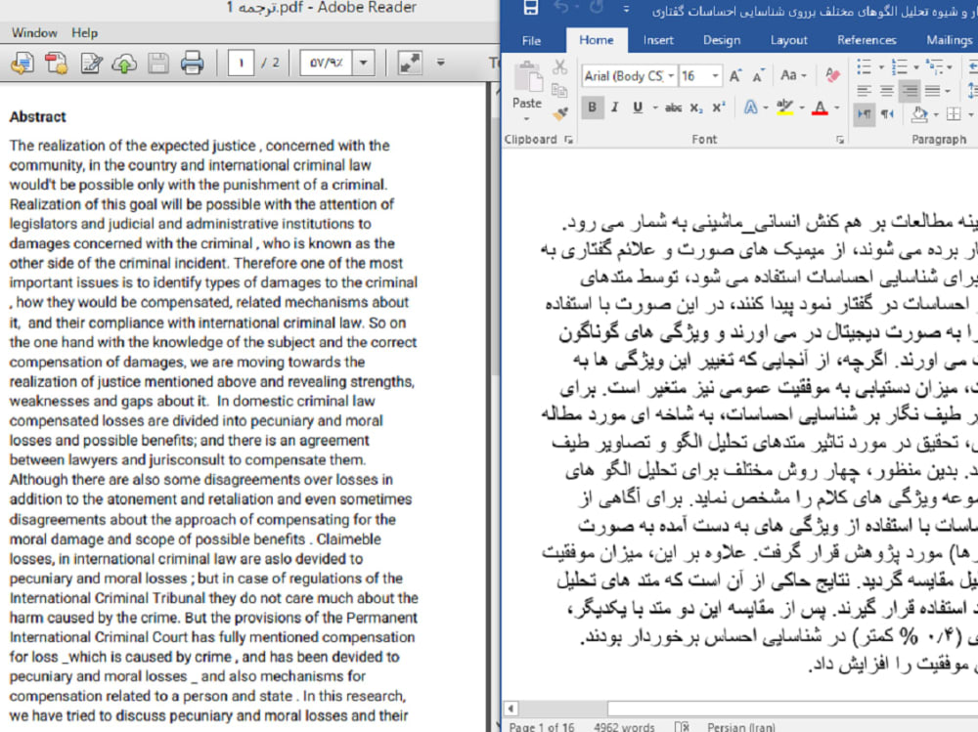This screenshot has width=978, height=732.
Task: Click the Design tab in the ribbon
Action: 721,40
